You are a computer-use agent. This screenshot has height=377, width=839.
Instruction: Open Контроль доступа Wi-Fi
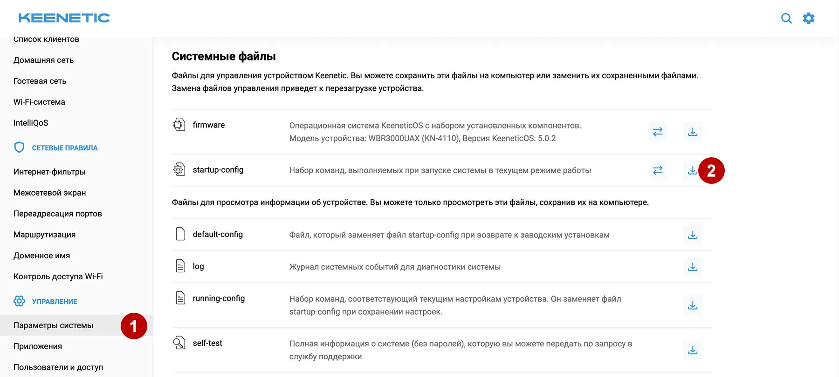tap(58, 276)
